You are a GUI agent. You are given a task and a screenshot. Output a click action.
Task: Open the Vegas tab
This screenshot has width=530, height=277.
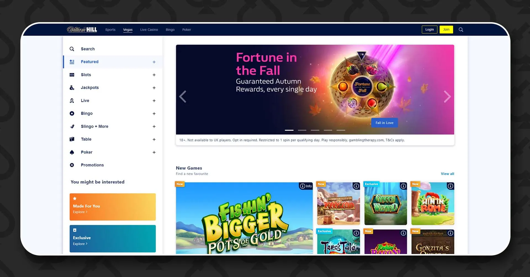pos(128,29)
